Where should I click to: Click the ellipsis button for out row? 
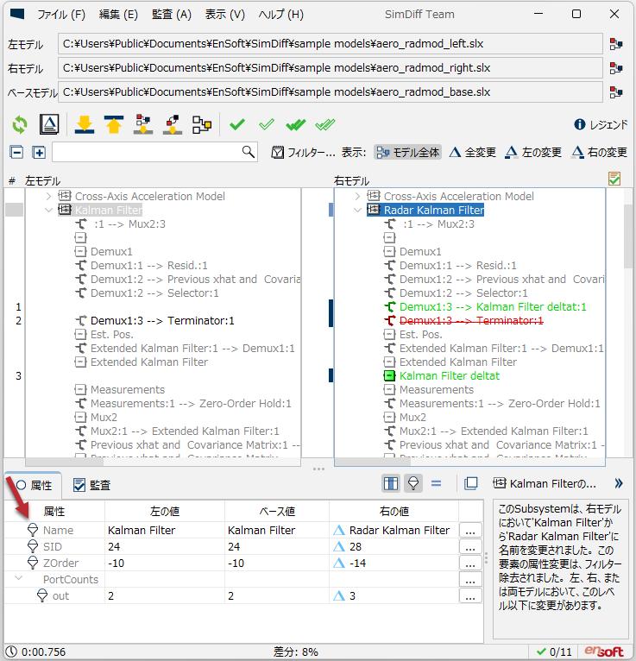tap(470, 596)
